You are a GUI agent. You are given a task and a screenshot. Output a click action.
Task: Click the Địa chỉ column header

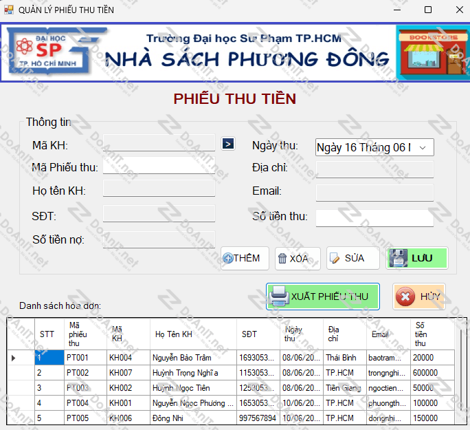(x=345, y=334)
